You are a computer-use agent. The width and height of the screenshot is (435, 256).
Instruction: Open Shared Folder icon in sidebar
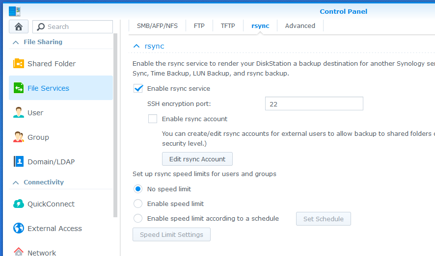[19, 63]
